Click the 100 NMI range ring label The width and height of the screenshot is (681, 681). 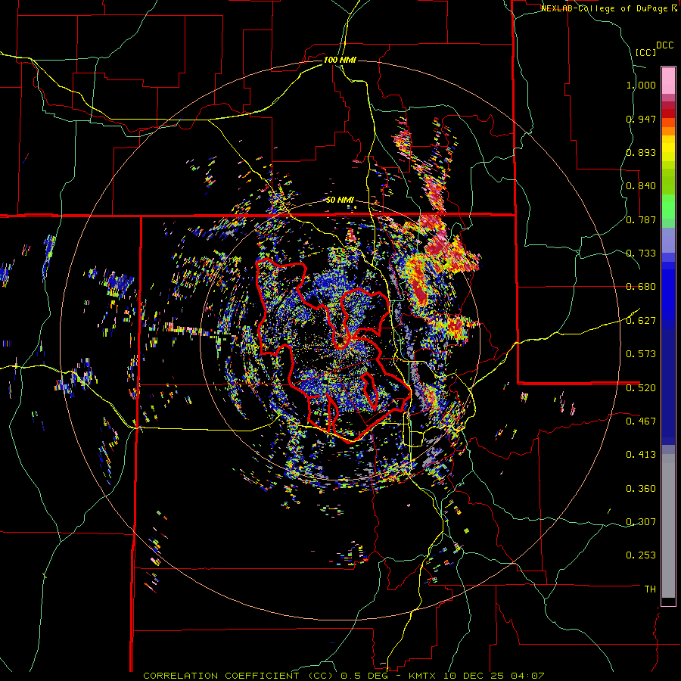point(340,60)
